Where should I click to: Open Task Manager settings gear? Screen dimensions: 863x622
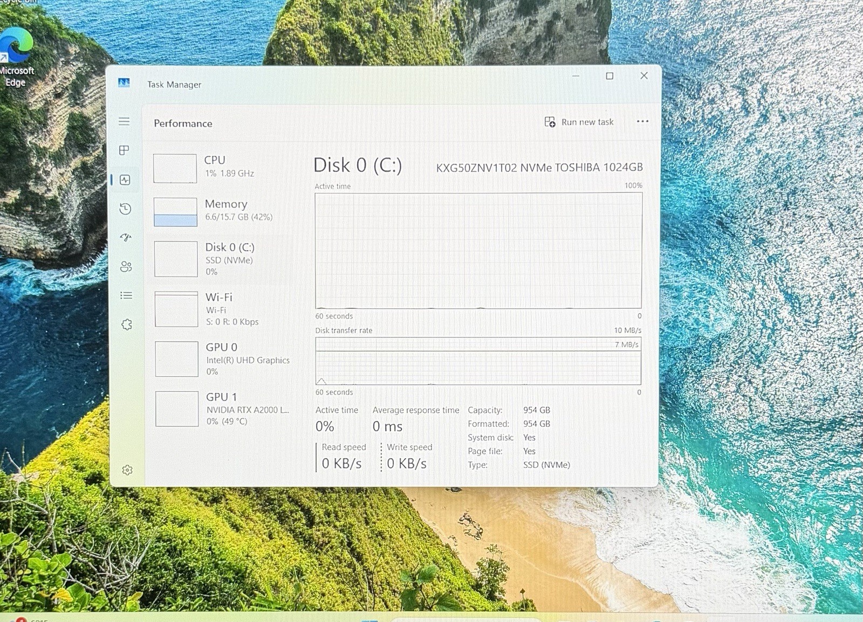pyautogui.click(x=127, y=470)
